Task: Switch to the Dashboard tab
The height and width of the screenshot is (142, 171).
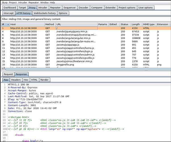Action: pos(10,8)
